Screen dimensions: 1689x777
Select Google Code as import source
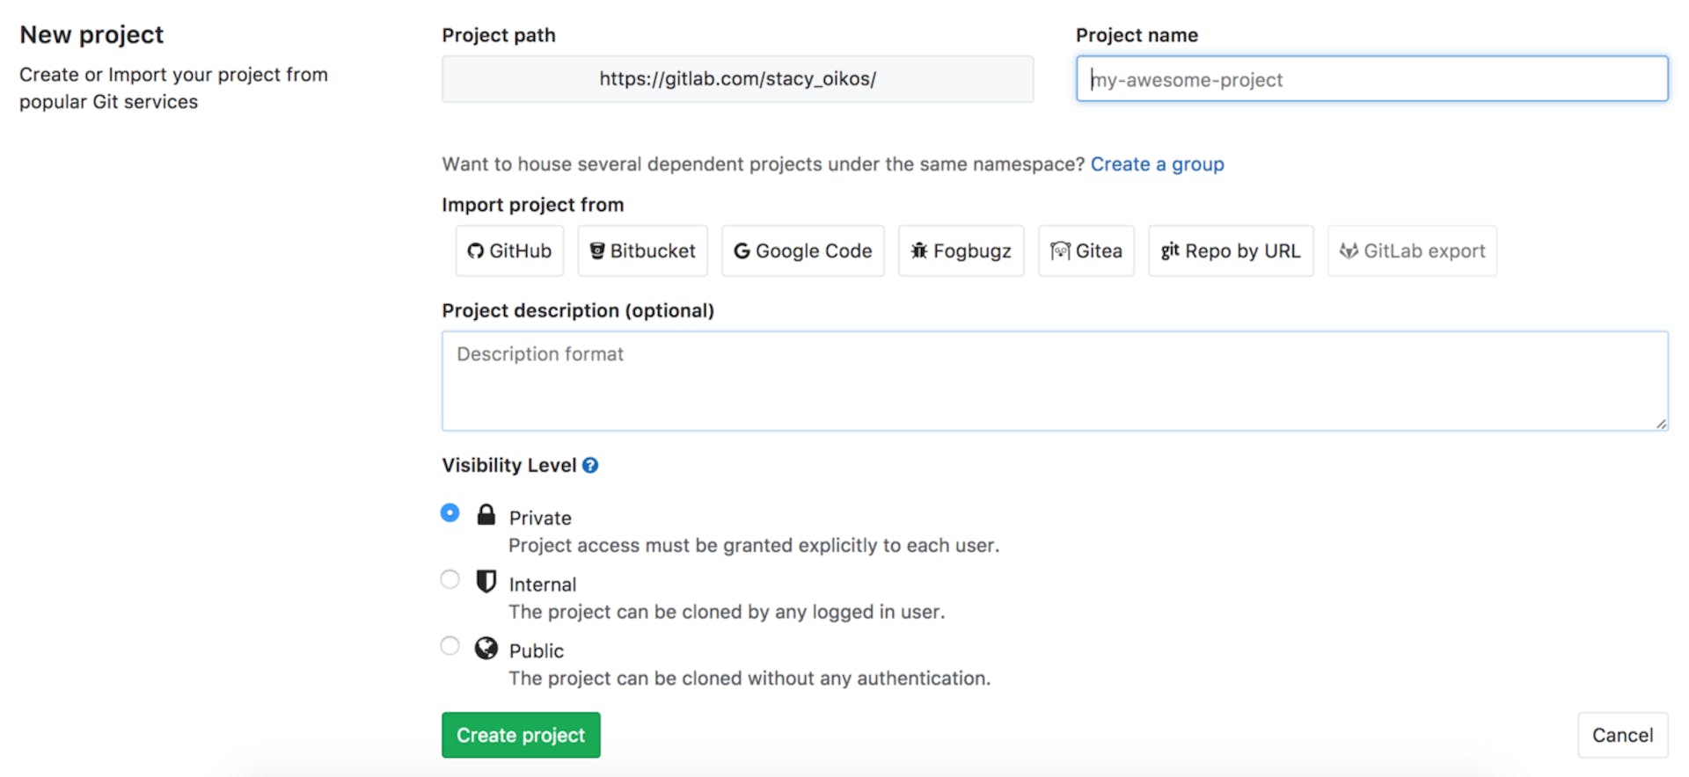pos(801,251)
